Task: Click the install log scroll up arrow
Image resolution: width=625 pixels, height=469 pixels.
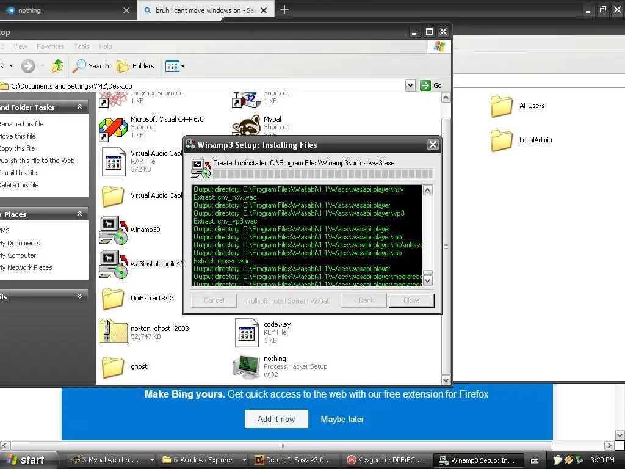Action: pyautogui.click(x=428, y=191)
